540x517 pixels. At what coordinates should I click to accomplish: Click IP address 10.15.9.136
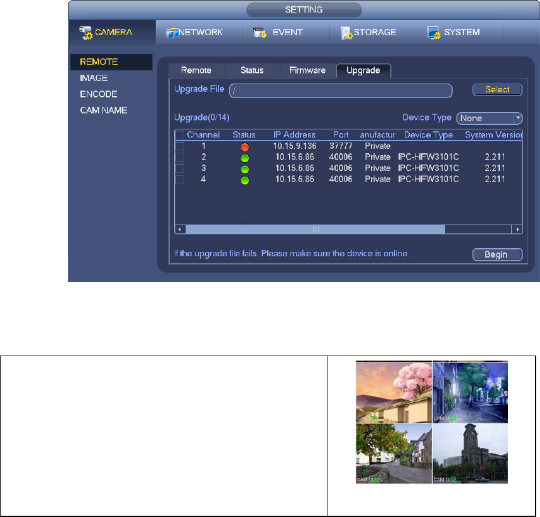[x=294, y=146]
